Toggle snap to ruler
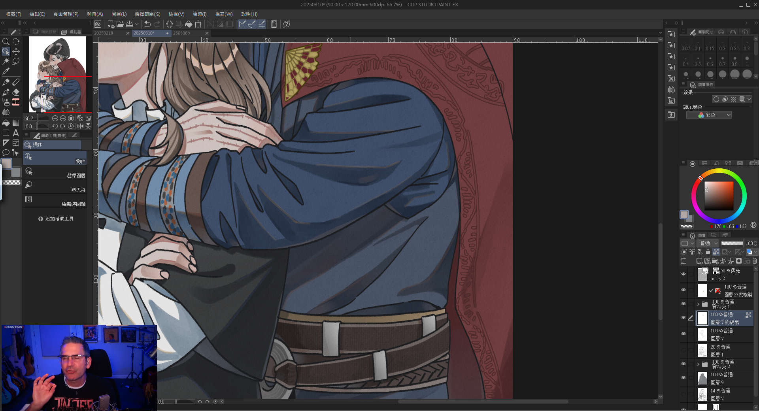 [x=242, y=24]
